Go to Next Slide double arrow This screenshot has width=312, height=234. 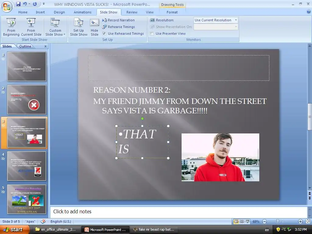(310, 198)
